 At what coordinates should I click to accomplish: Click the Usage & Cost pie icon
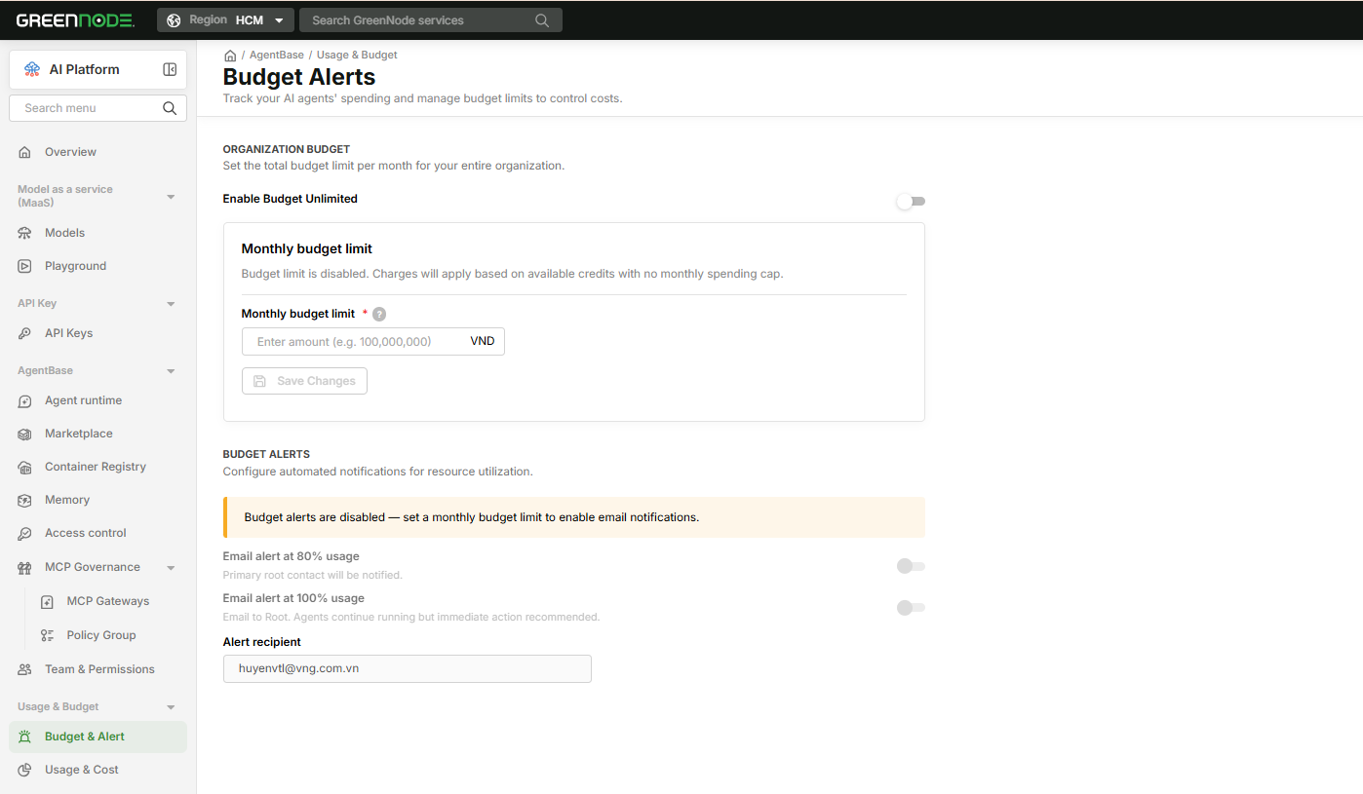coord(25,770)
